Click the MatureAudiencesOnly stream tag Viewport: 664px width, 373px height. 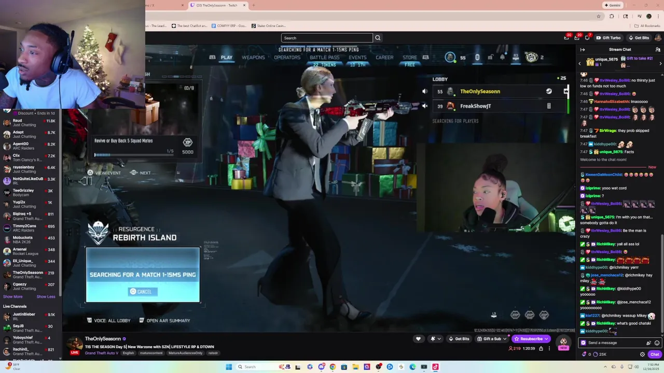[185, 353]
